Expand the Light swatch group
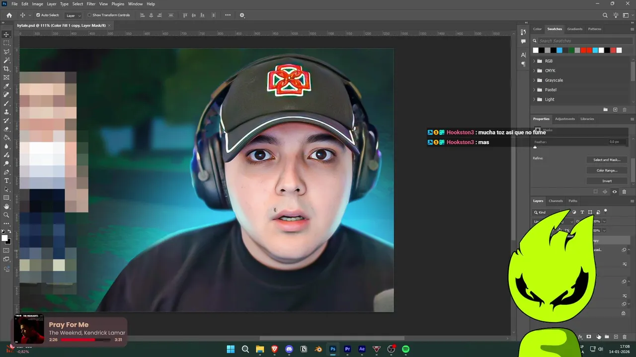 pyautogui.click(x=534, y=99)
